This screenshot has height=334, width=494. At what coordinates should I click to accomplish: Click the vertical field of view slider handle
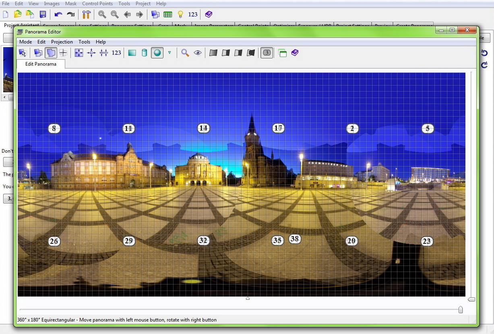pos(471,299)
